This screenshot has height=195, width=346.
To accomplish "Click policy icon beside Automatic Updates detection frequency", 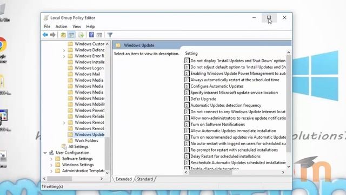I will tap(187, 105).
